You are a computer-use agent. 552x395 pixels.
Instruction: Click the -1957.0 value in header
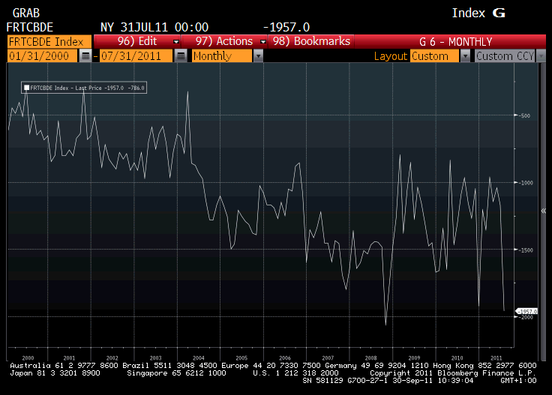pyautogui.click(x=286, y=27)
